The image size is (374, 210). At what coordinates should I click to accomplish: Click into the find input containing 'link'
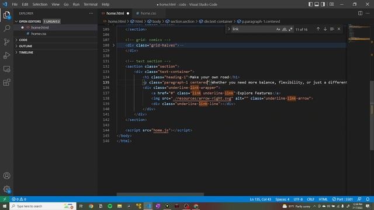253,29
